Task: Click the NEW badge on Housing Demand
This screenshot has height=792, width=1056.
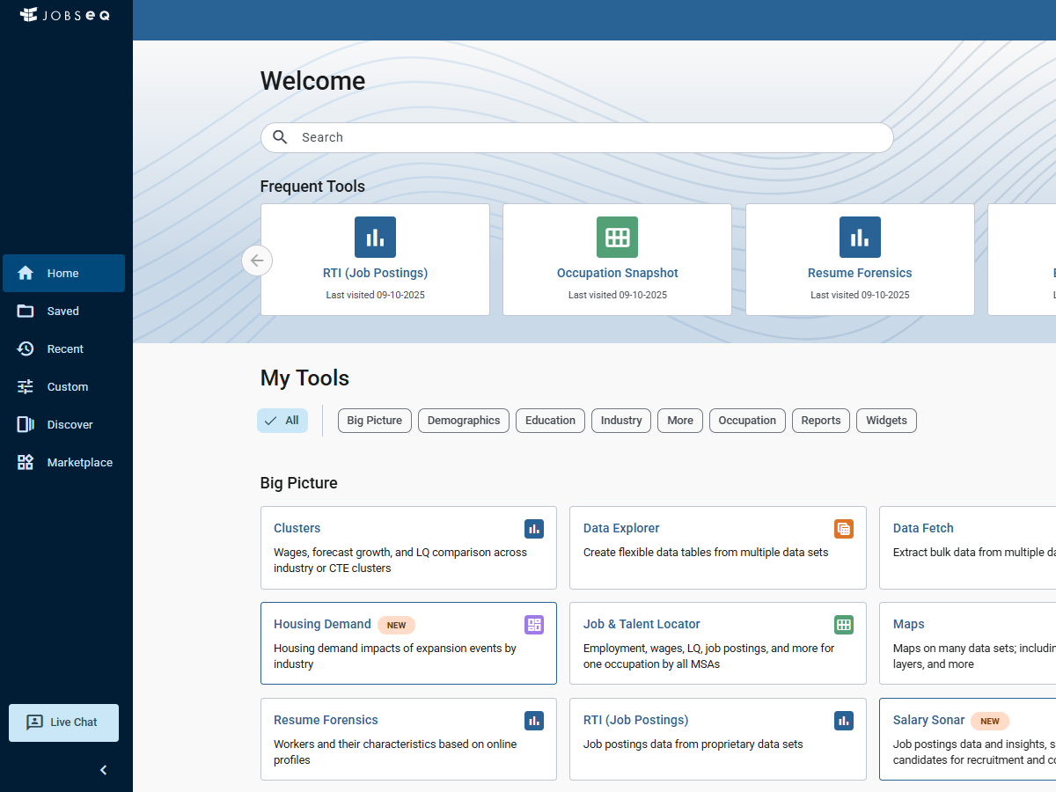Action: coord(396,625)
